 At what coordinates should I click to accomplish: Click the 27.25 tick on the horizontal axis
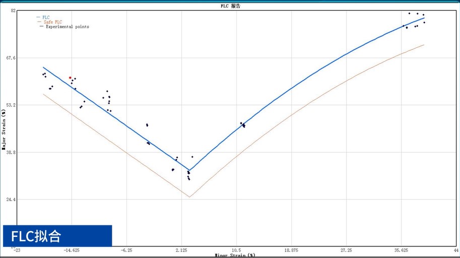pyautogui.click(x=346, y=250)
